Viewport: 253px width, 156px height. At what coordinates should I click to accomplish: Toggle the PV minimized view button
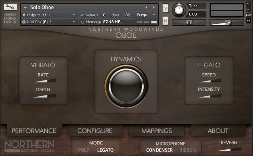pyautogui.click(x=248, y=21)
